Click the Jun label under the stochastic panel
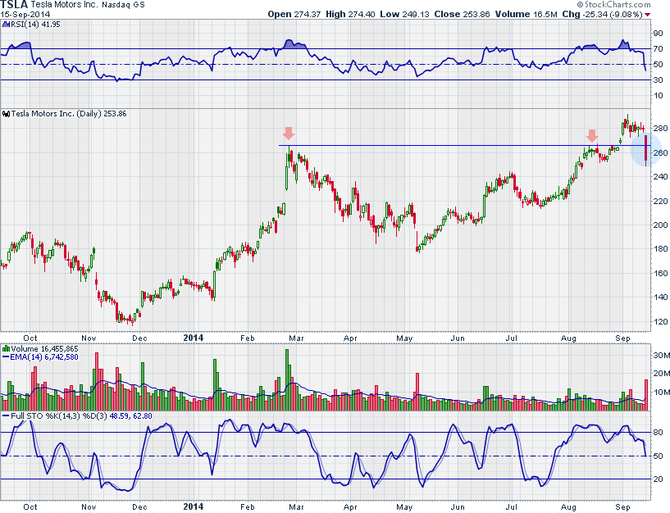The image size is (670, 513). (458, 507)
